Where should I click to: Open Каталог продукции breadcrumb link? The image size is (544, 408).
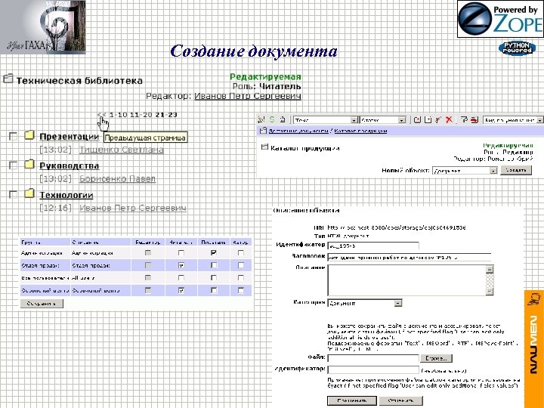pos(360,131)
